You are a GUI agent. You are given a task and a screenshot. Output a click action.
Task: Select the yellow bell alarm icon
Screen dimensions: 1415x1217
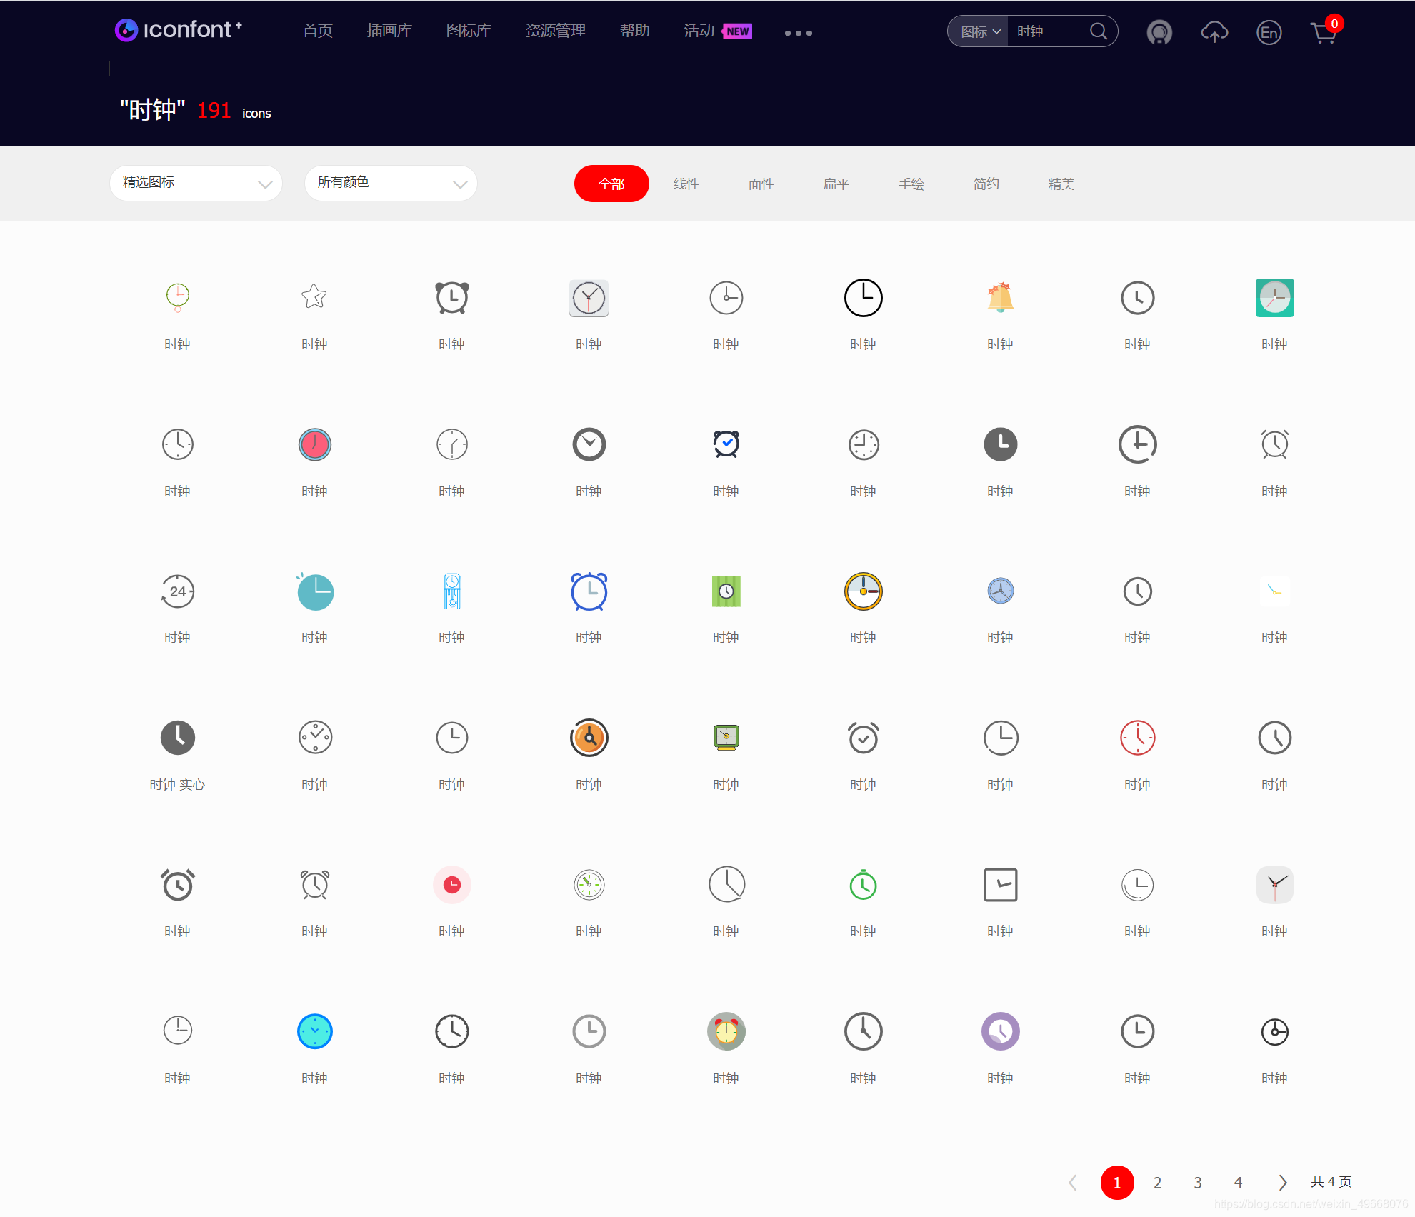(x=1000, y=298)
